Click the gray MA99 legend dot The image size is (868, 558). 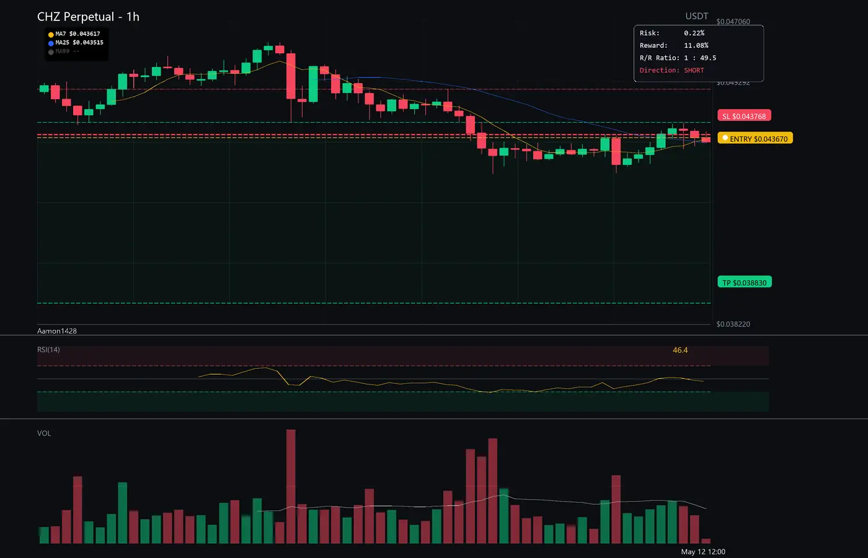click(51, 52)
